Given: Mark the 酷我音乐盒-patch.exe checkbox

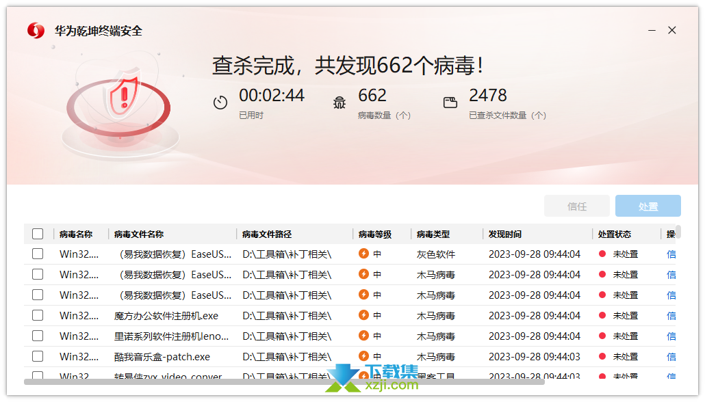Looking at the screenshot, I should [x=38, y=357].
